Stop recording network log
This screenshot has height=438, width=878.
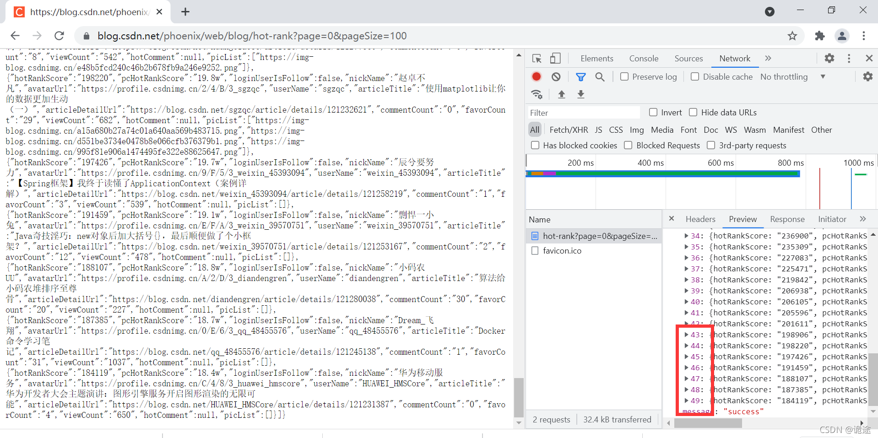pos(537,77)
